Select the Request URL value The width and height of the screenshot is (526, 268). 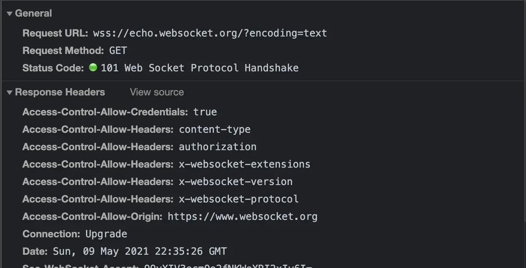coord(209,33)
